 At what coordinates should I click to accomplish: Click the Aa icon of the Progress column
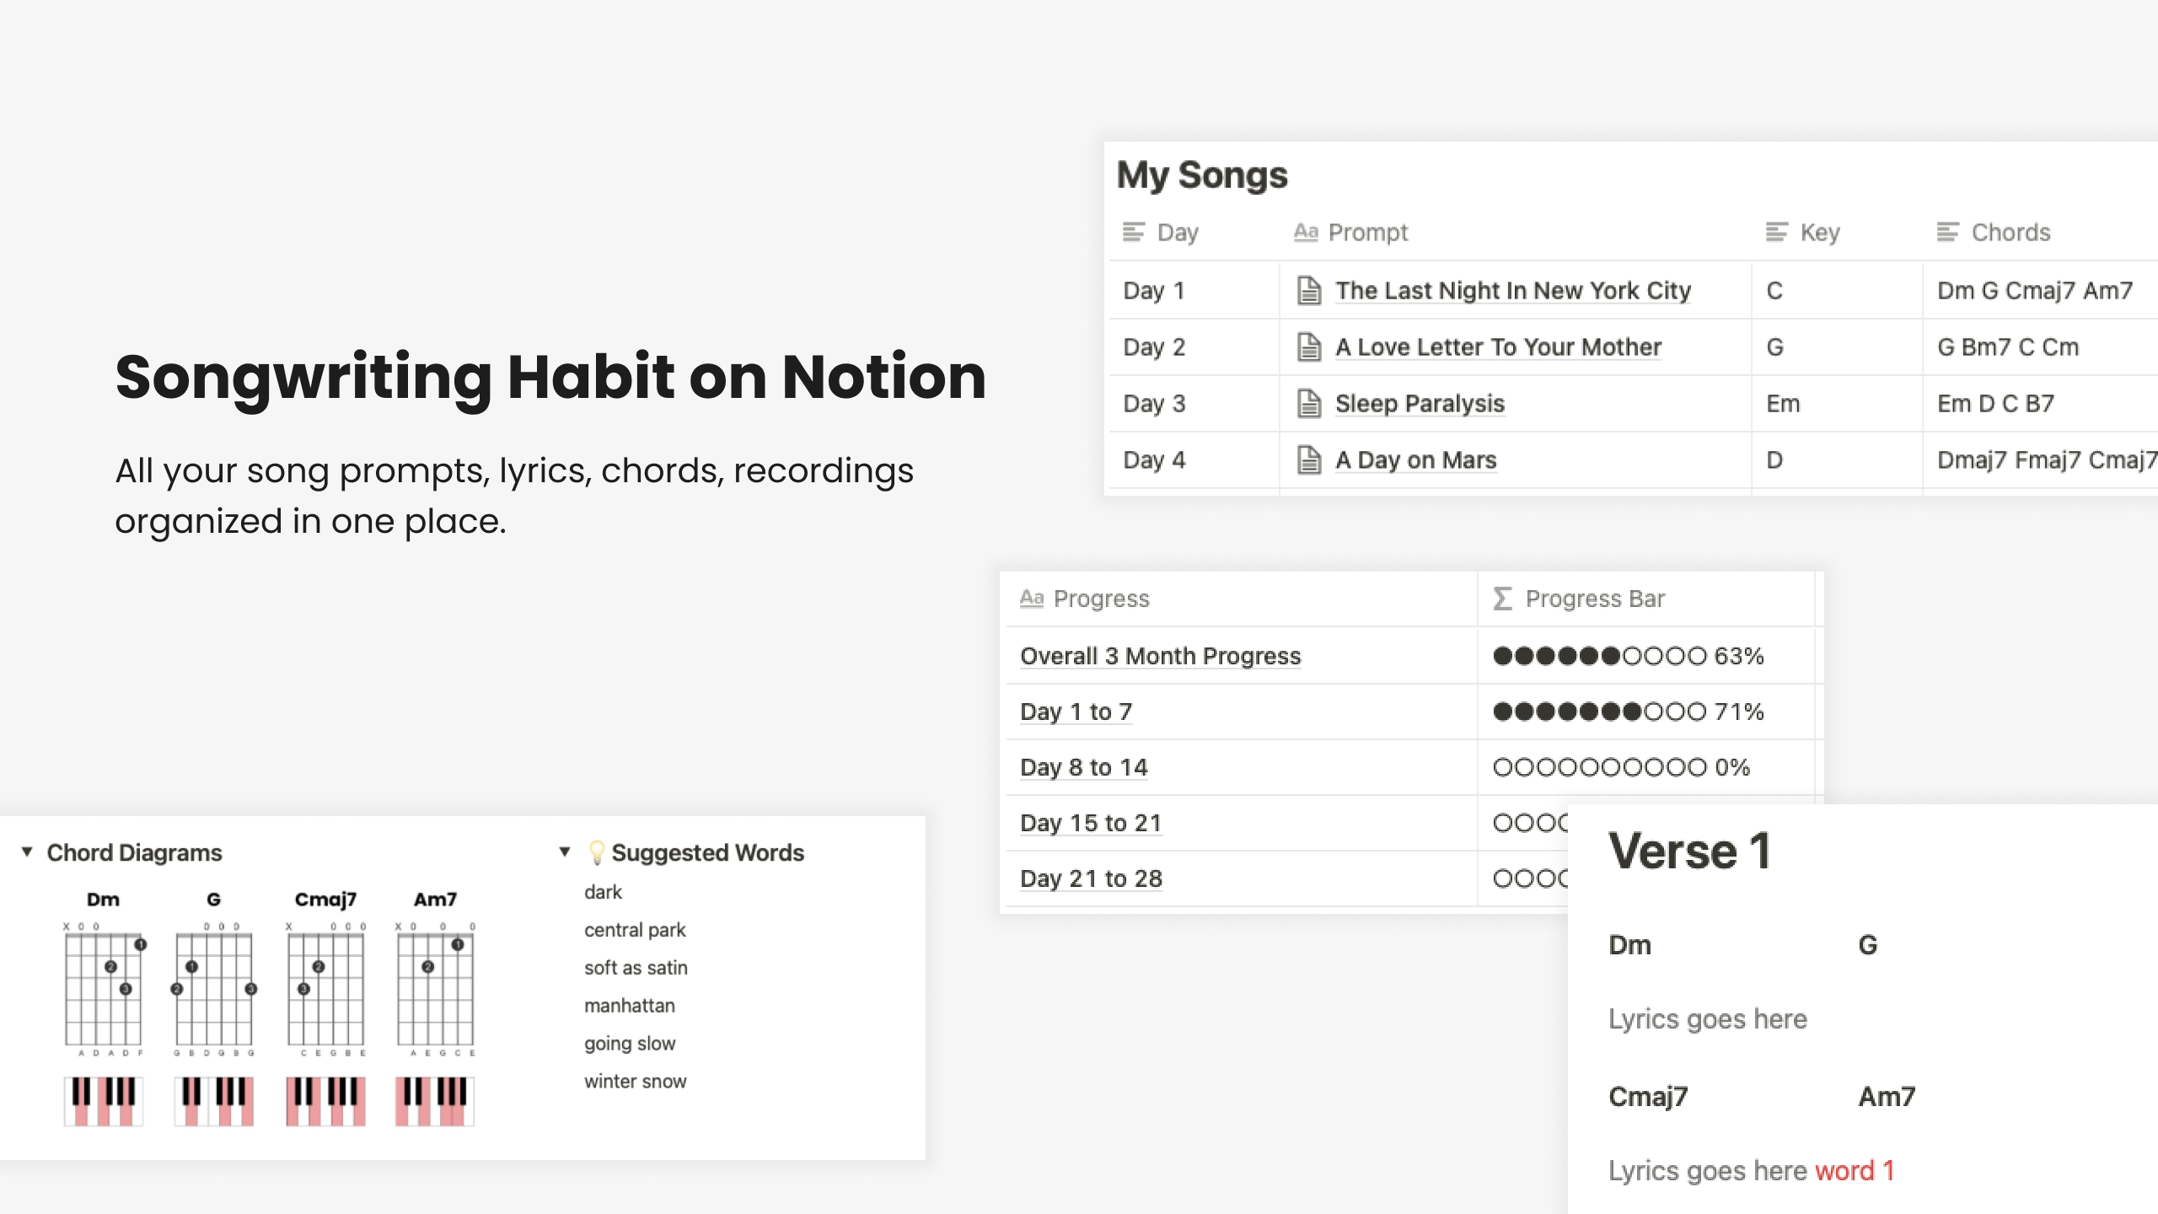coord(1032,599)
